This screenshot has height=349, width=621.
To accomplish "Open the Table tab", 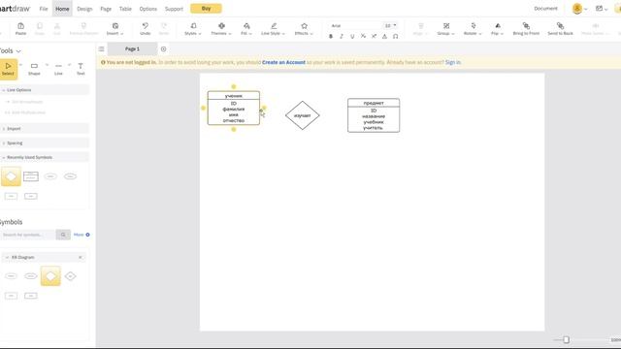I will pyautogui.click(x=125, y=9).
